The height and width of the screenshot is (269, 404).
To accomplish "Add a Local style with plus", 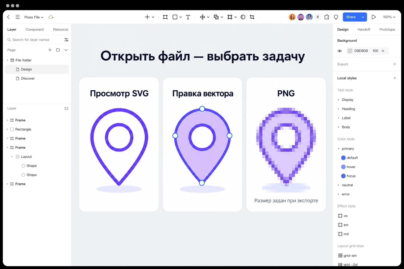I will (395, 78).
